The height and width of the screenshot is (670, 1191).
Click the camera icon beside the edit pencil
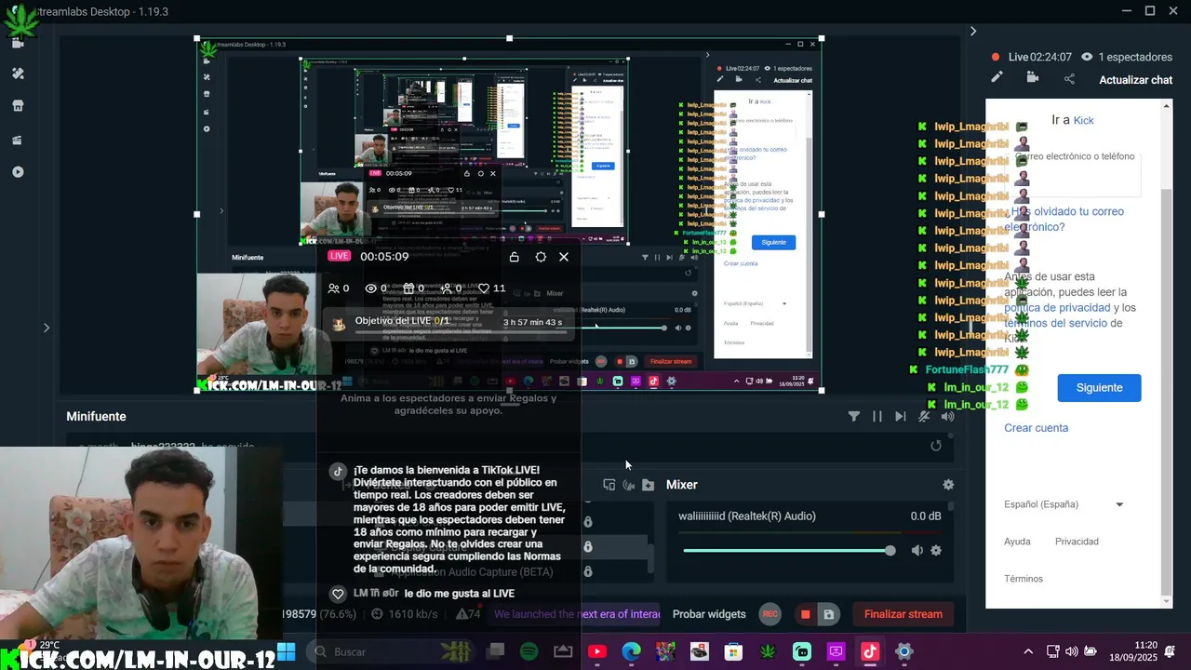(x=1033, y=78)
